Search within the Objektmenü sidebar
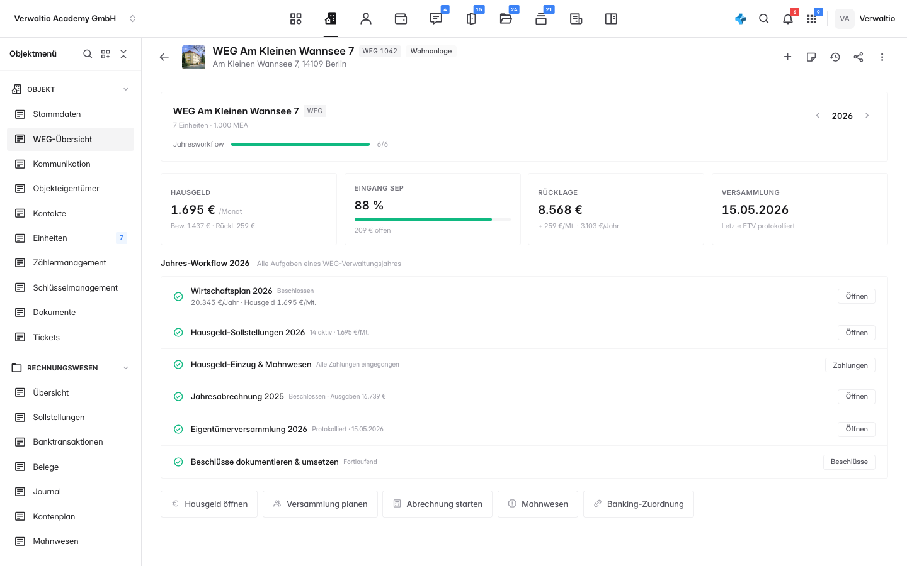907x566 pixels. (x=88, y=54)
